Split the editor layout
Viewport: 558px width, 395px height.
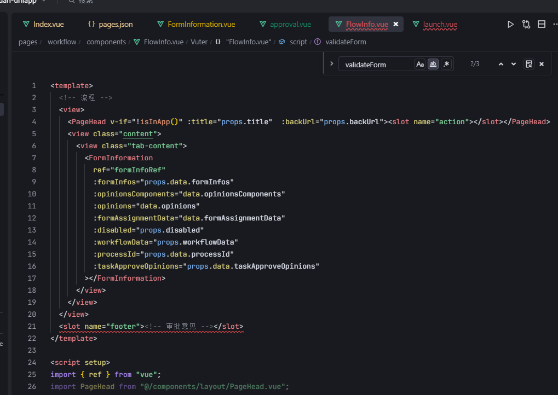542,24
